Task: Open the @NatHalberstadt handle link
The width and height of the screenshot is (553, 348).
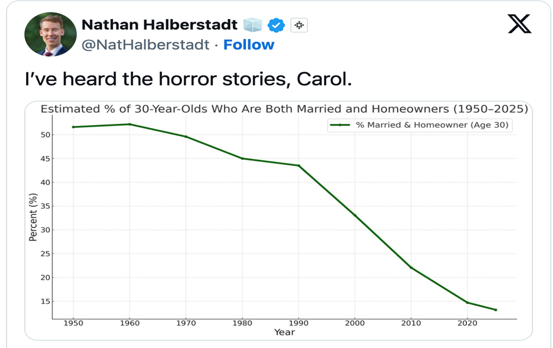Action: pyautogui.click(x=146, y=45)
